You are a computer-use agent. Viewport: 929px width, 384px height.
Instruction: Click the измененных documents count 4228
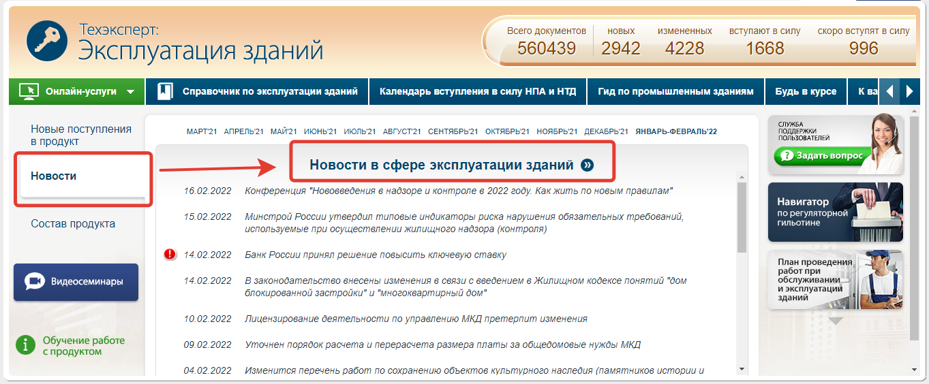(x=685, y=41)
